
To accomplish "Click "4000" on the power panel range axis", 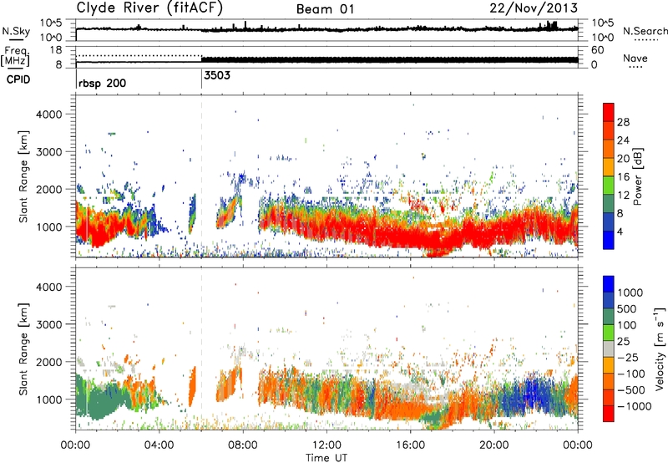I will point(48,114).
